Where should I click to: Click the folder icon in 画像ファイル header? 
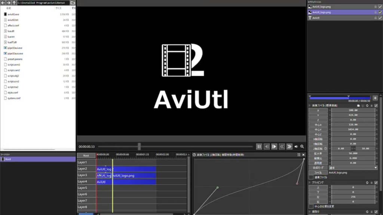[x=358, y=106]
